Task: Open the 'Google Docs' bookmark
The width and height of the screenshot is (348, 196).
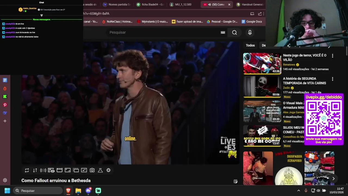Action: point(252,22)
